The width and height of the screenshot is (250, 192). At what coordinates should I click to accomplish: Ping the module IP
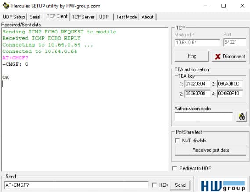tap(192, 56)
